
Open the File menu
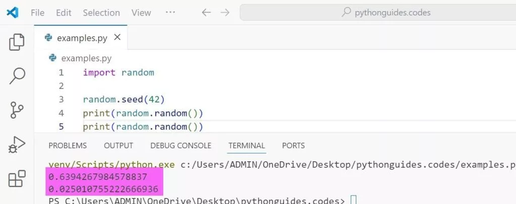coord(37,13)
